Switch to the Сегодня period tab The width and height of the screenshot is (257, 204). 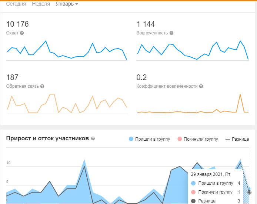[x=16, y=4]
